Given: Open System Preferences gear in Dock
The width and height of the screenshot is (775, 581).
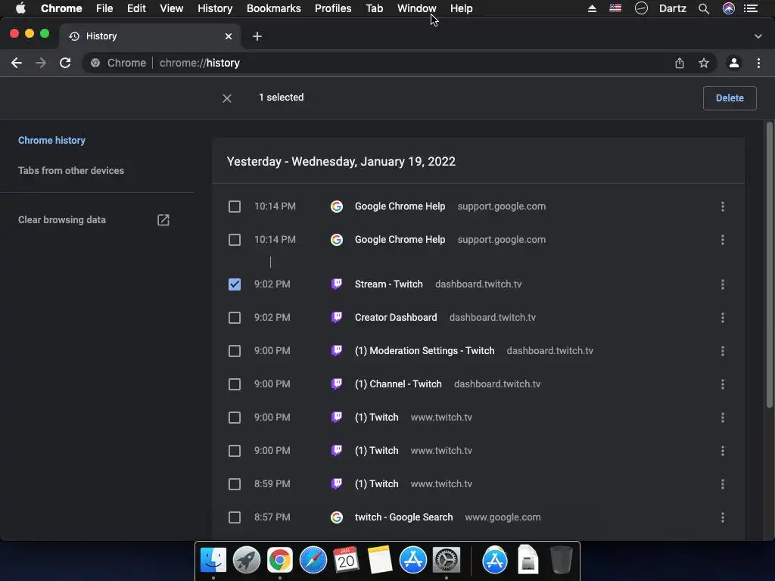Looking at the screenshot, I should (x=446, y=561).
